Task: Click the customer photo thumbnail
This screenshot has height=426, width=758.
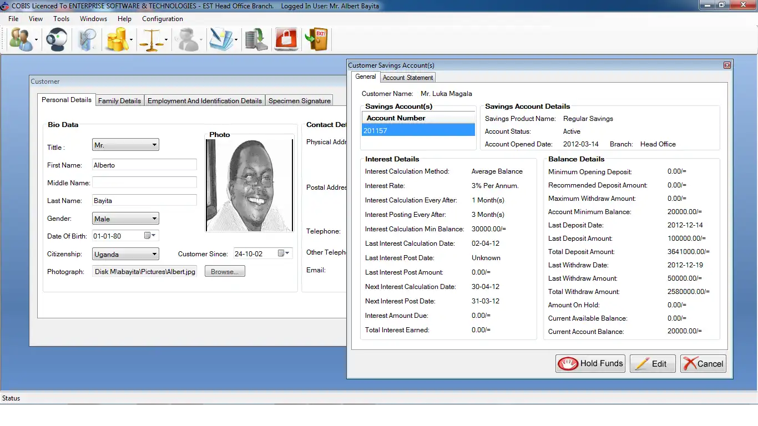Action: [249, 185]
